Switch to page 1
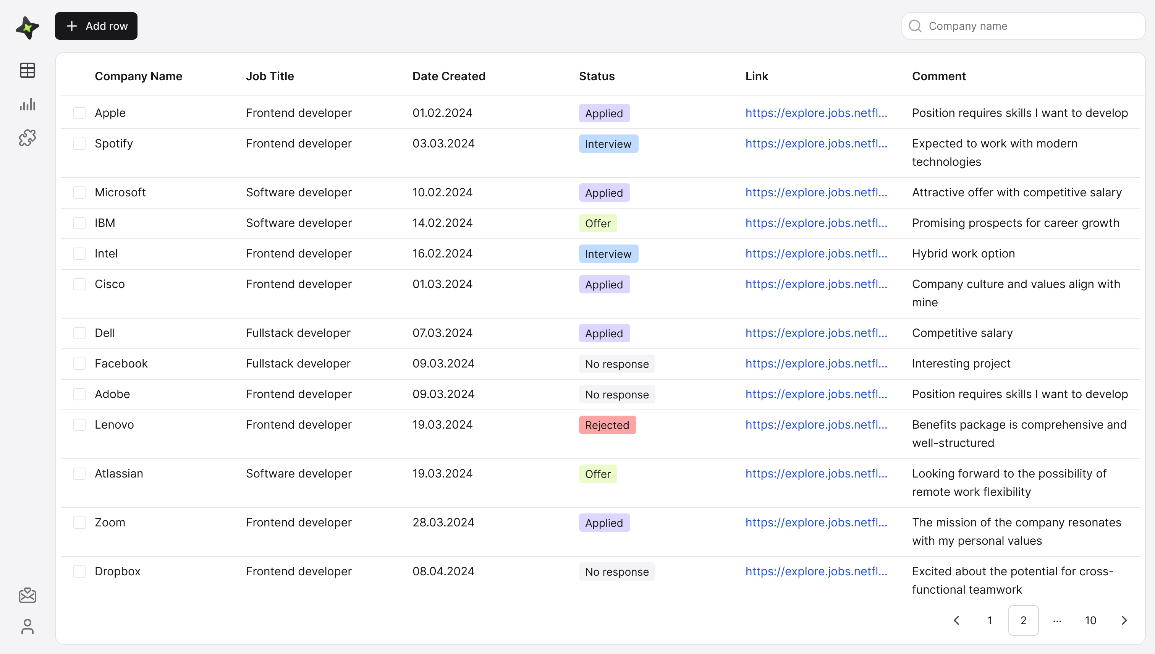 pyautogui.click(x=990, y=620)
